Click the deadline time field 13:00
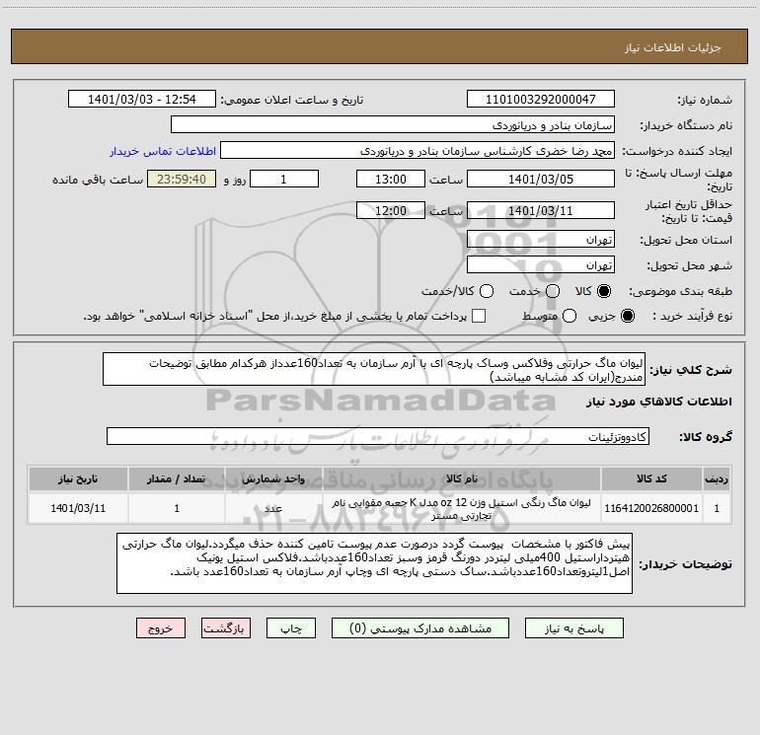The image size is (760, 735). (391, 179)
